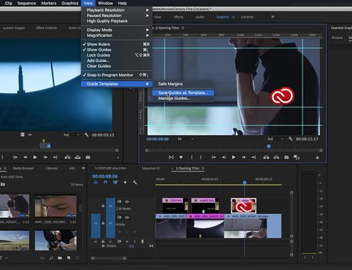Step forward one frame in Program Monitor
352x270 pixels.
(244, 157)
